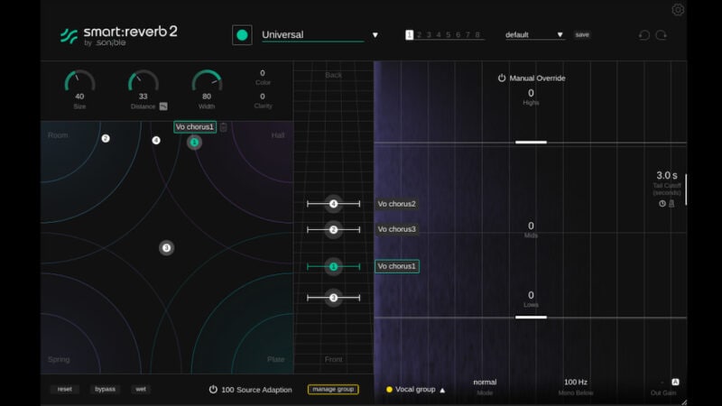
Task: Select depth handle 2 for Vo chorus3
Action: (x=333, y=230)
